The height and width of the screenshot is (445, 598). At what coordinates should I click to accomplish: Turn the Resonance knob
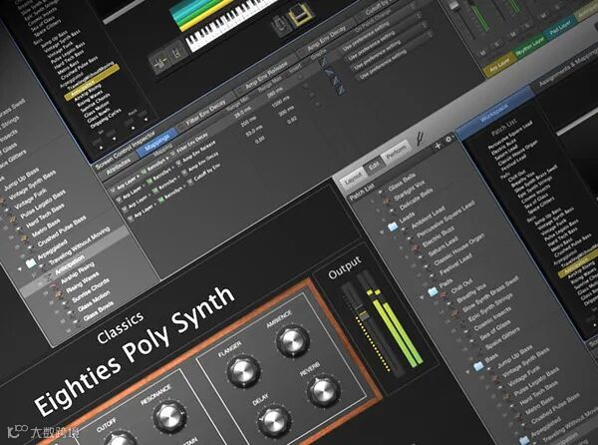pos(169,416)
